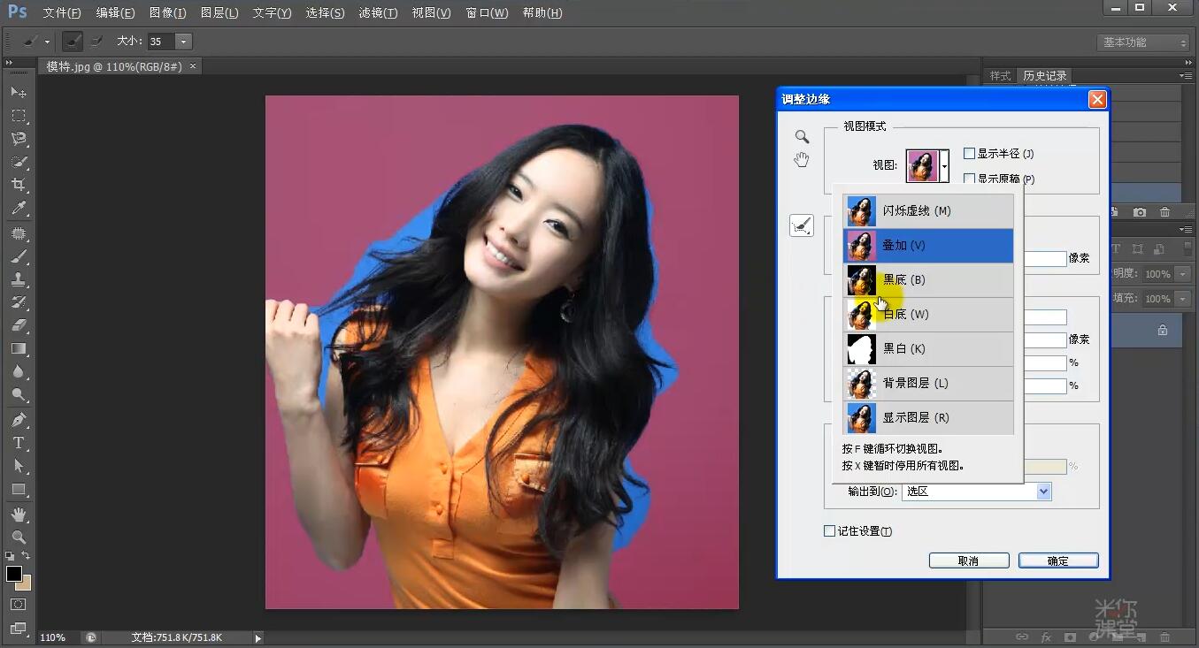Enable the 显示半径(J) checkbox
1199x648 pixels.
click(969, 152)
